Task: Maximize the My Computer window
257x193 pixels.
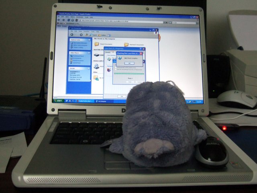Action: point(153,30)
